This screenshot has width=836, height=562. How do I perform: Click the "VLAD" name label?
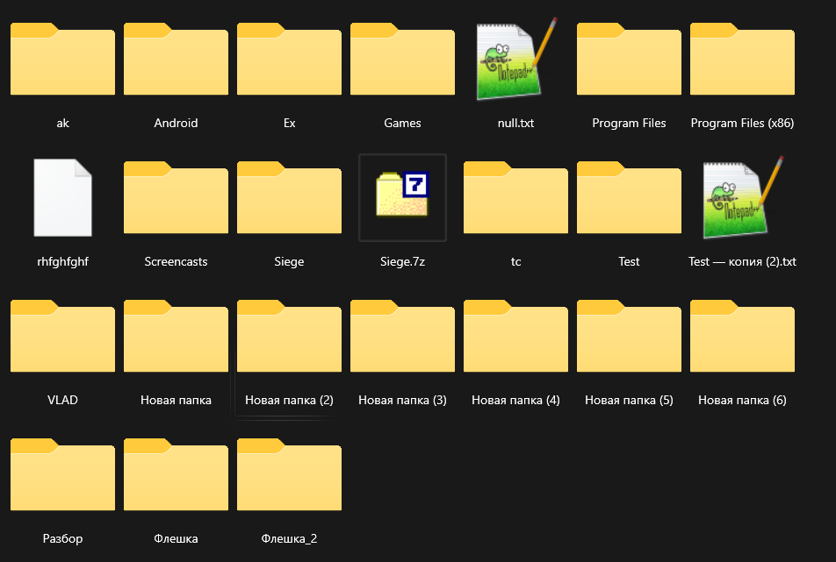62,400
